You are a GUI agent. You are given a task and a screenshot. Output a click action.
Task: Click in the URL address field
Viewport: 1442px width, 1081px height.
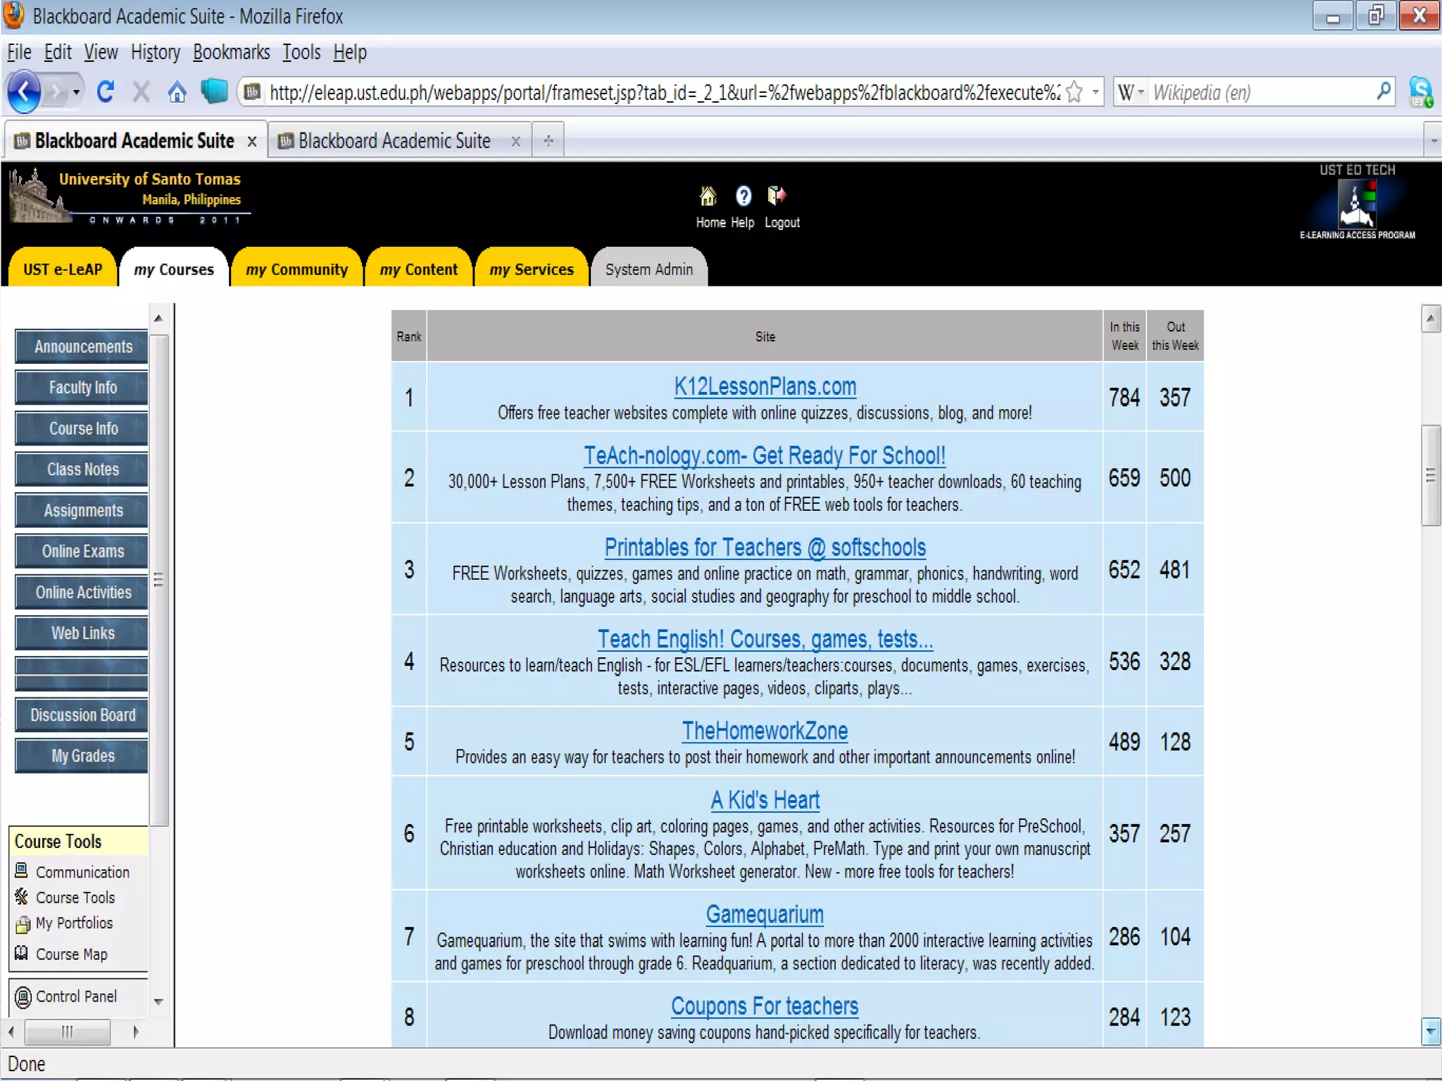pyautogui.click(x=662, y=92)
